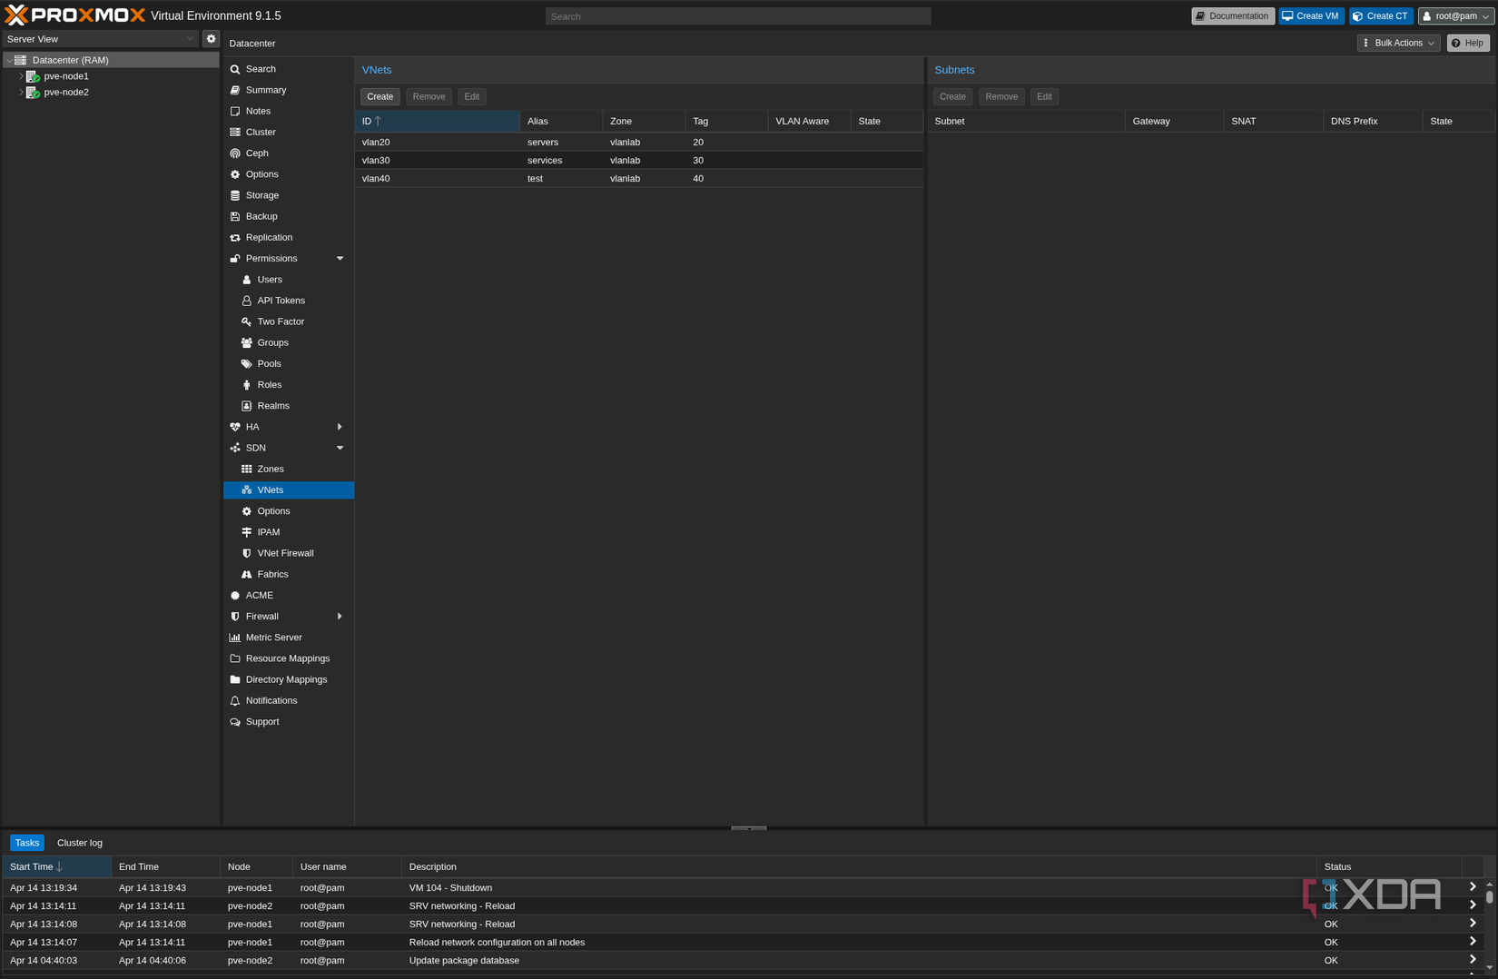
Task: Open the Zones grid icon
Action: (246, 470)
